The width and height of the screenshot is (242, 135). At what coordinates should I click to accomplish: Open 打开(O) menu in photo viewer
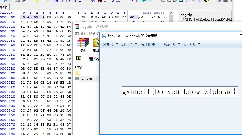pos(189,44)
